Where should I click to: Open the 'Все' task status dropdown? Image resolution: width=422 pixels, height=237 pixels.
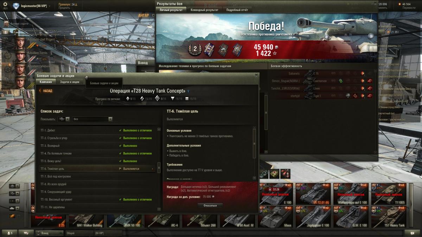92,119
